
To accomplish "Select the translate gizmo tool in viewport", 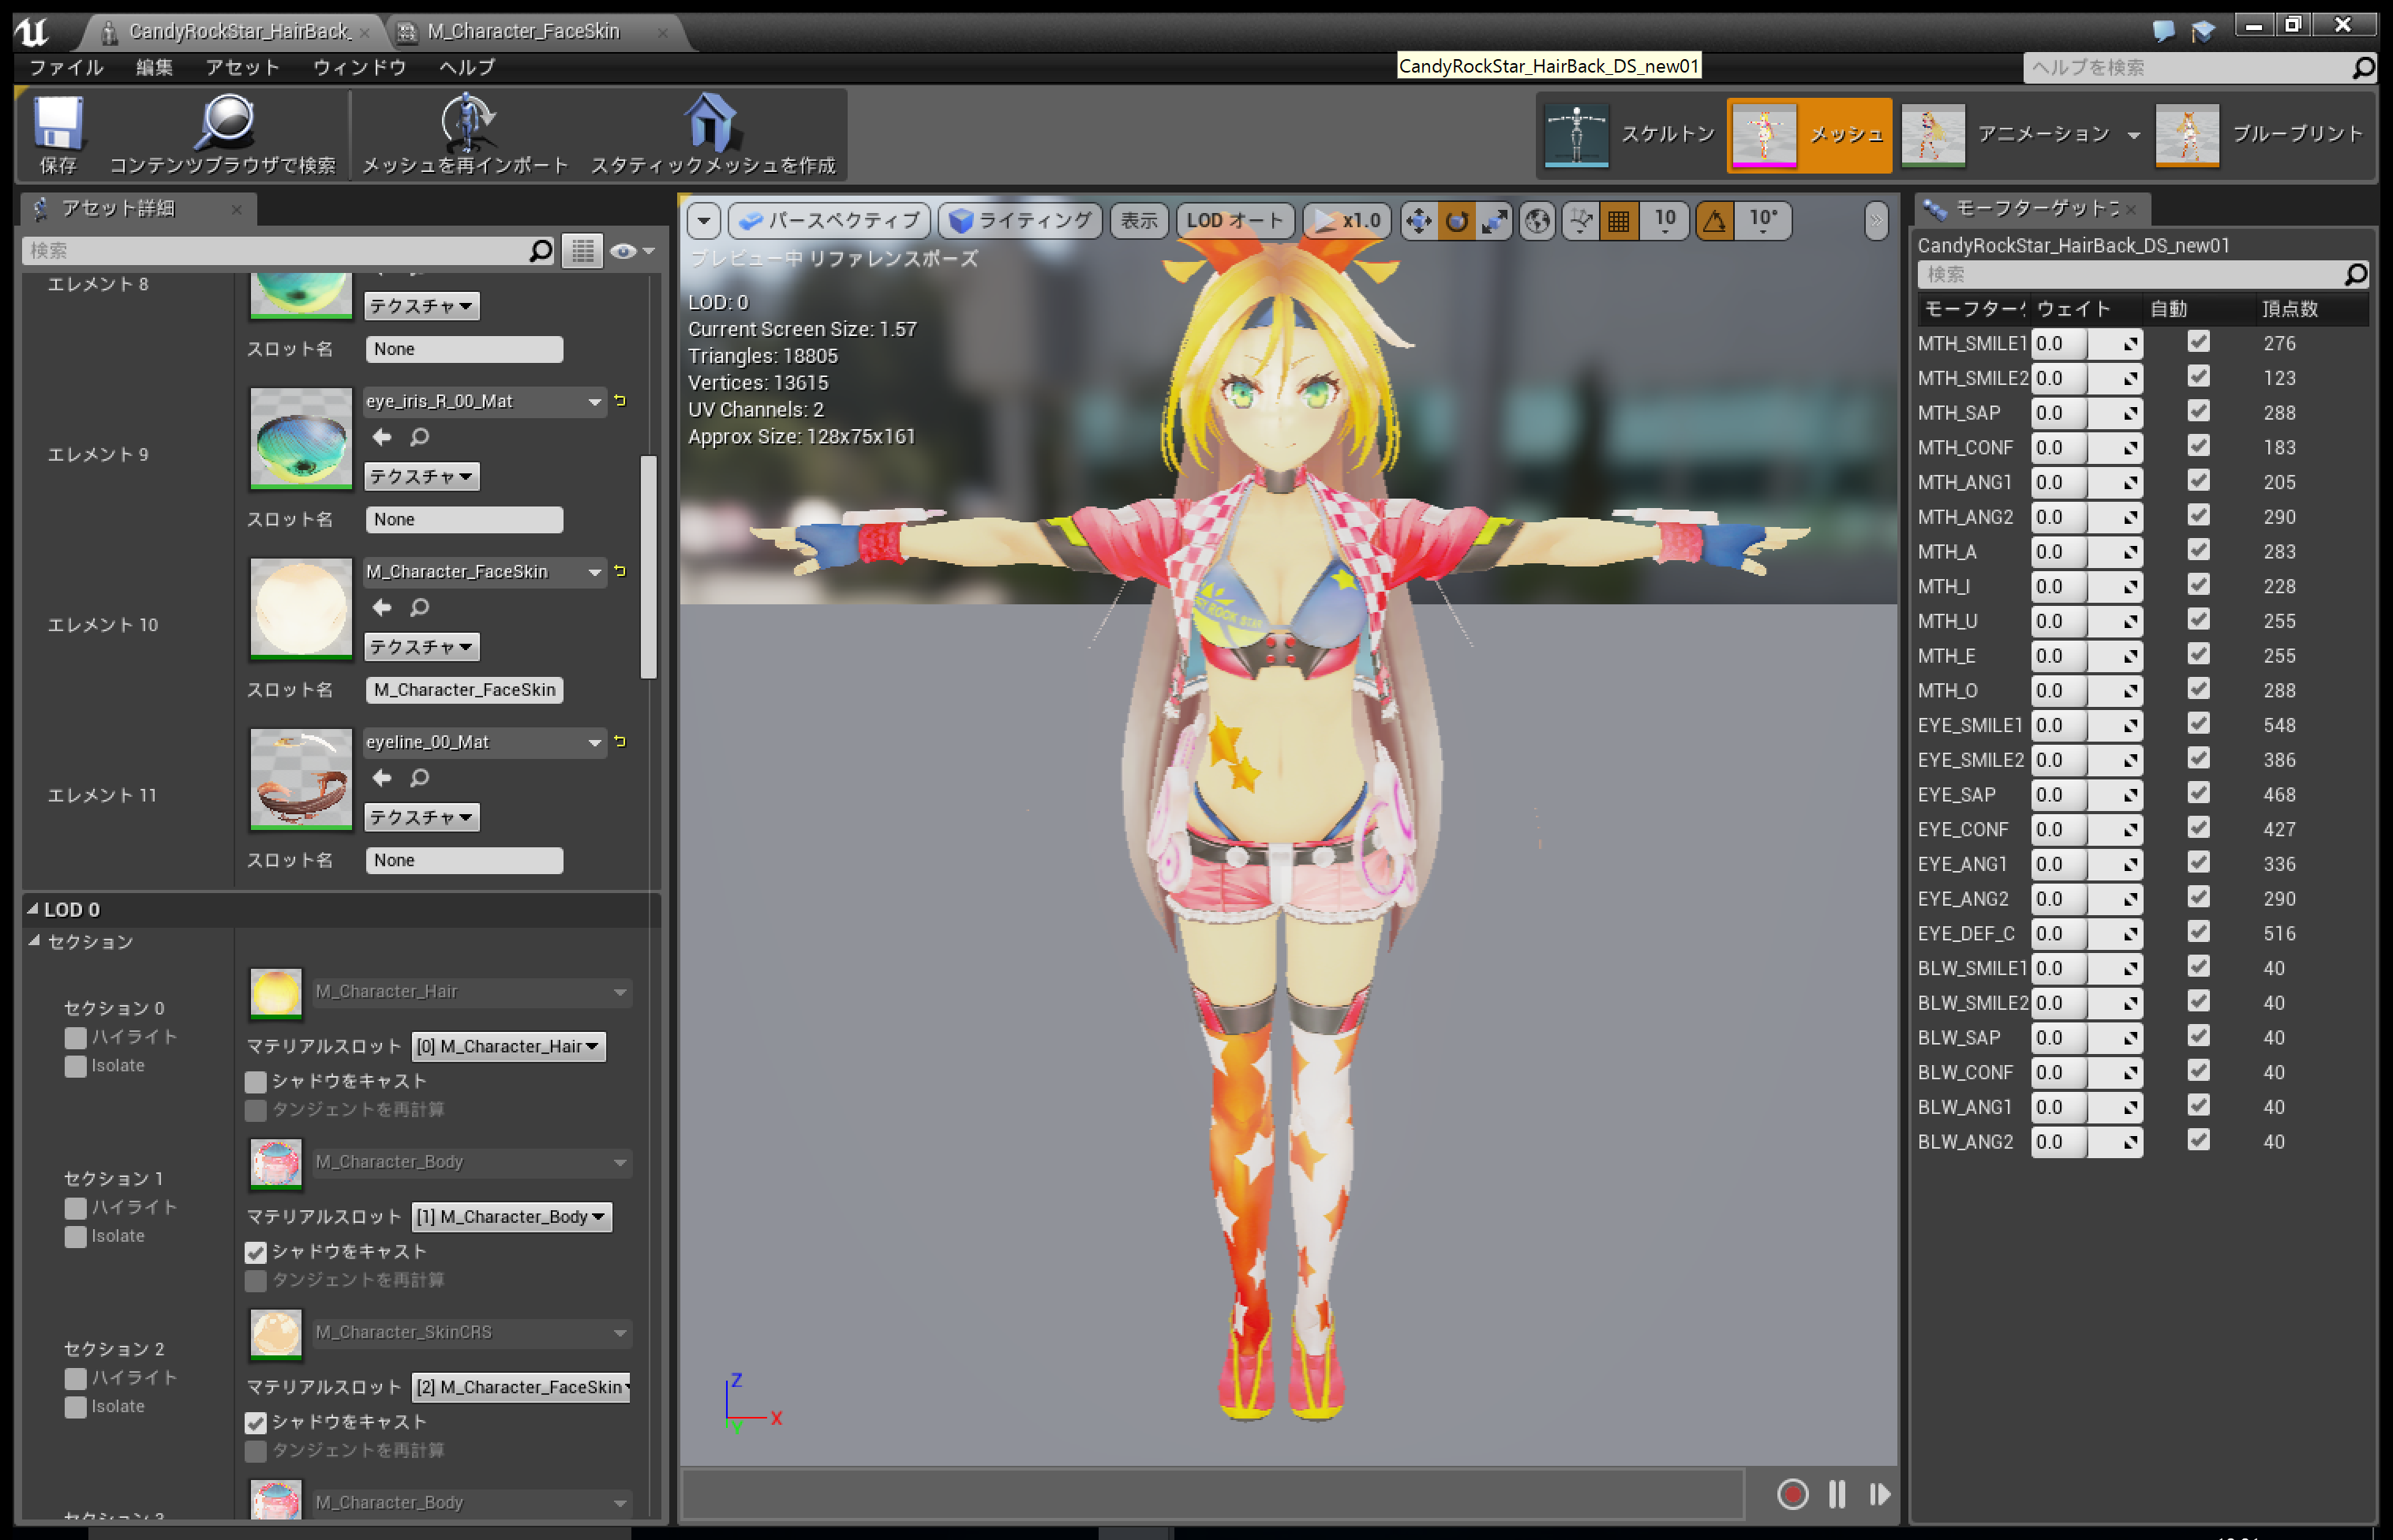I will (x=1418, y=220).
